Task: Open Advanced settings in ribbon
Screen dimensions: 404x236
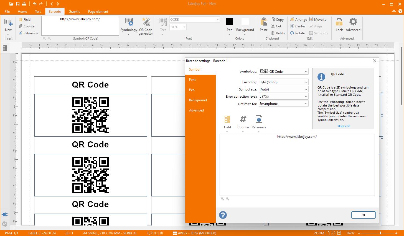Action: [x=353, y=25]
